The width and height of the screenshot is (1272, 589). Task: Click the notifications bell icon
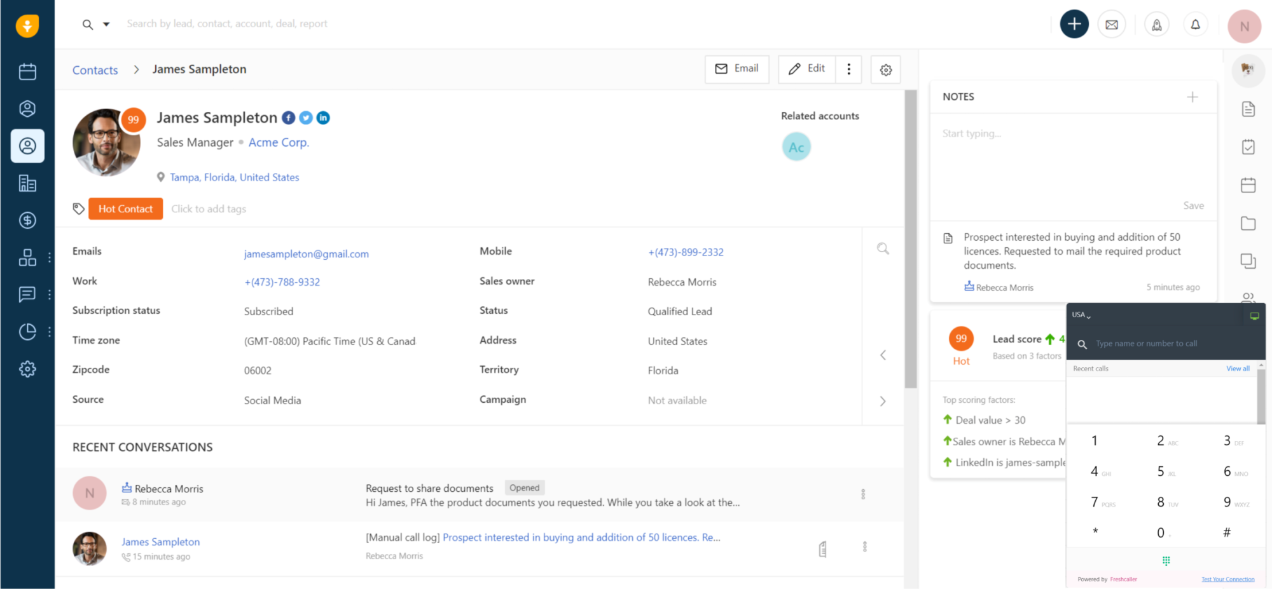click(x=1195, y=25)
